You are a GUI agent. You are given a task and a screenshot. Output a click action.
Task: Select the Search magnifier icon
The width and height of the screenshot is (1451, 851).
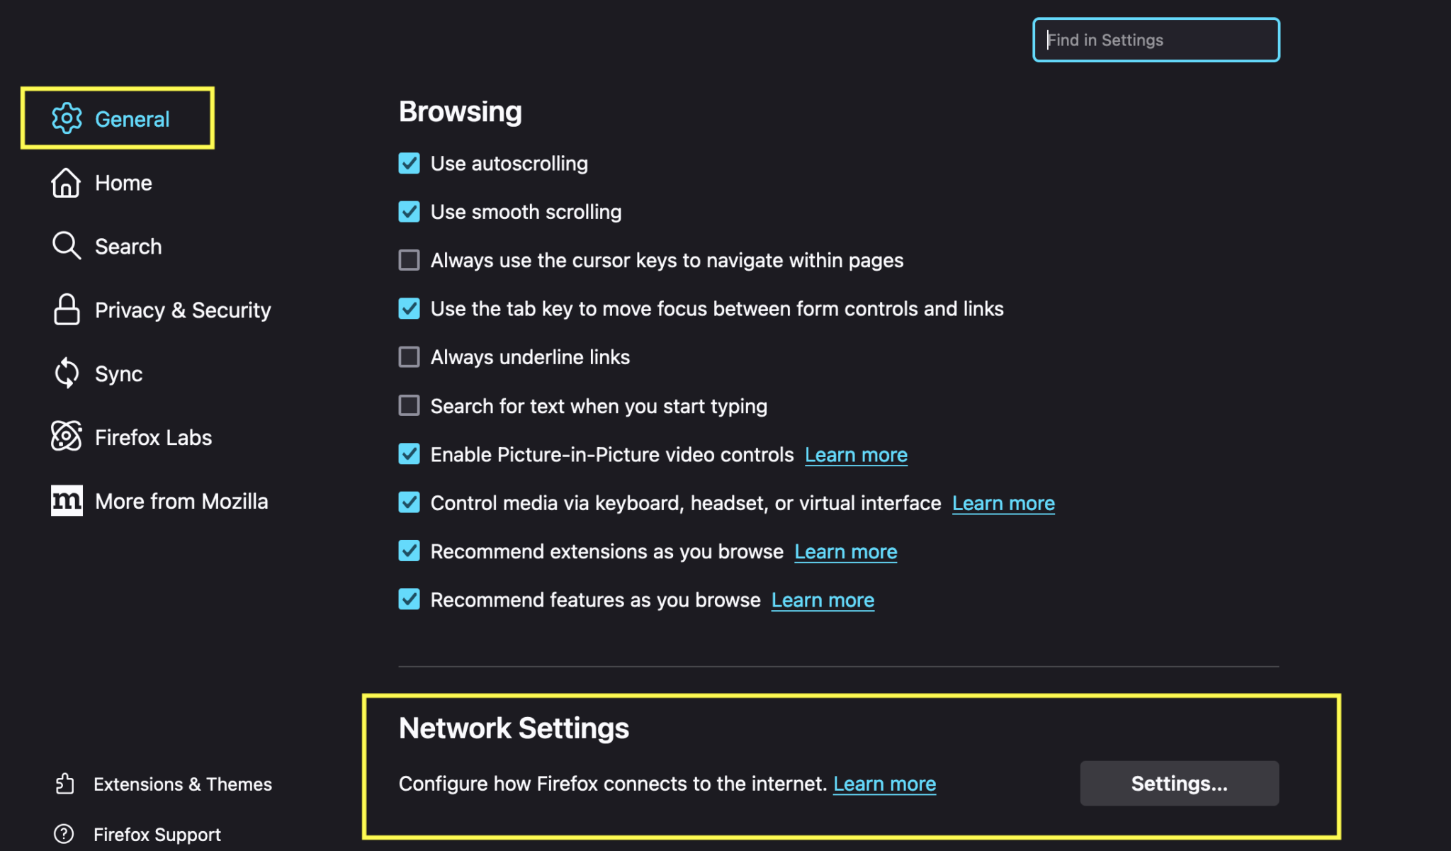point(67,246)
